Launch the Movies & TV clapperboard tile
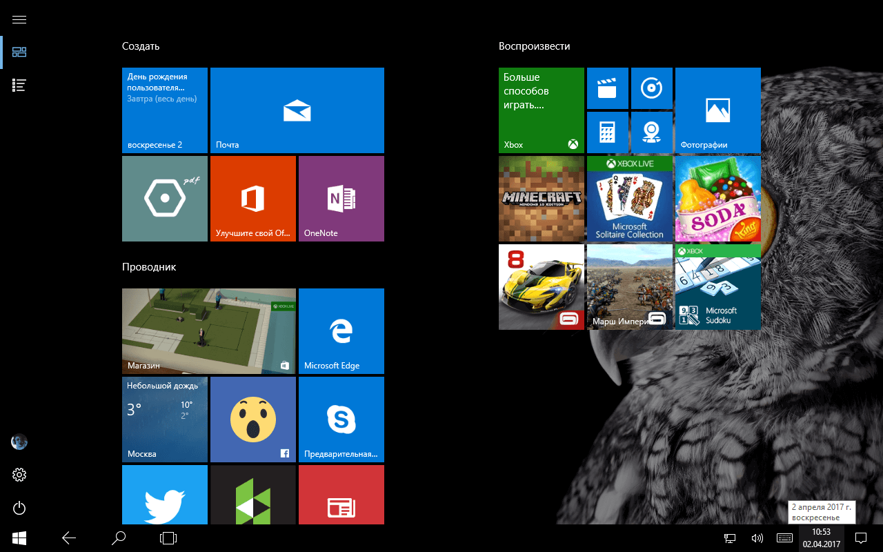Image resolution: width=883 pixels, height=552 pixels. click(x=608, y=88)
